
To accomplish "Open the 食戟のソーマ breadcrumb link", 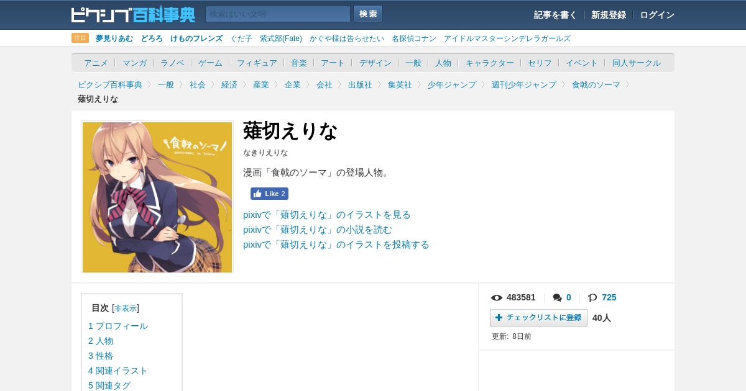I will [x=596, y=84].
